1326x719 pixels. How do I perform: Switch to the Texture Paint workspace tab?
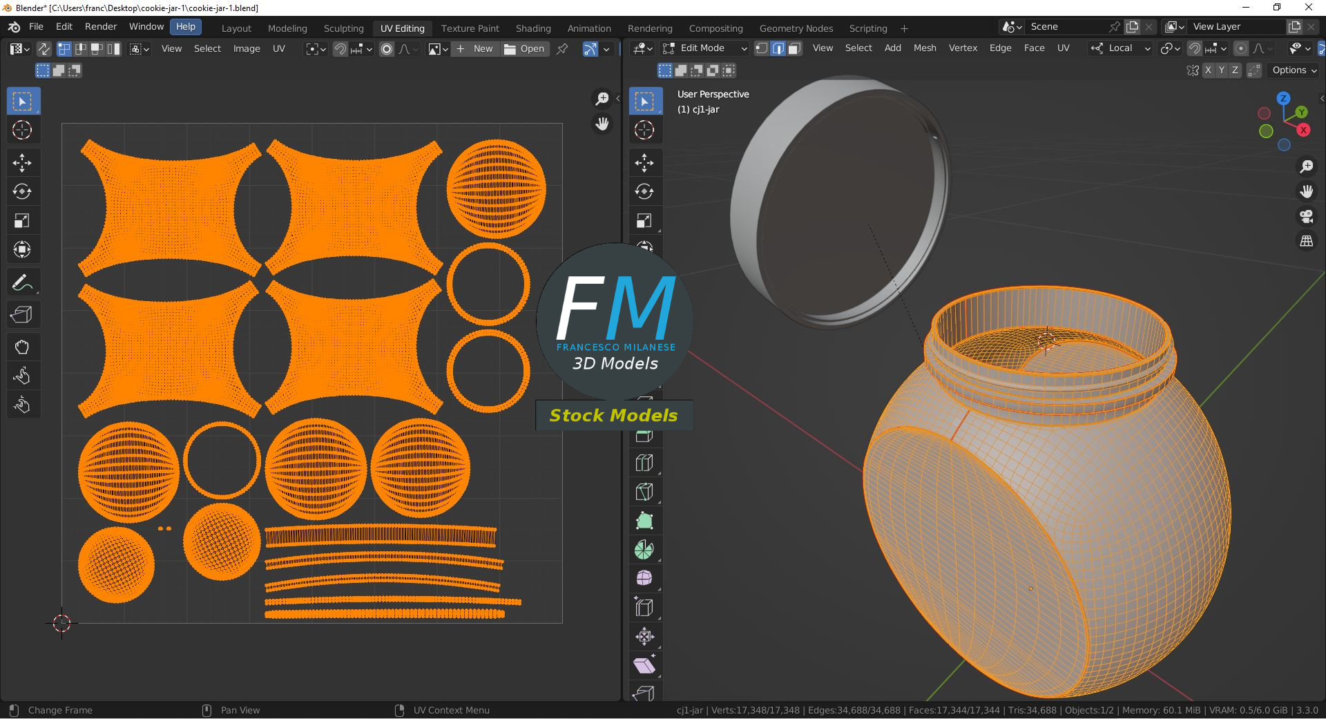tap(470, 28)
